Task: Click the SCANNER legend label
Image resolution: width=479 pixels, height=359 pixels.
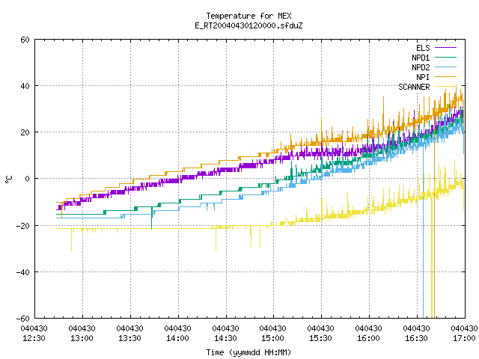Action: coord(414,87)
